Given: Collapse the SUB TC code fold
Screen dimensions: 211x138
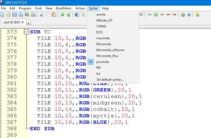Looking at the screenshot, I should click(26, 32).
